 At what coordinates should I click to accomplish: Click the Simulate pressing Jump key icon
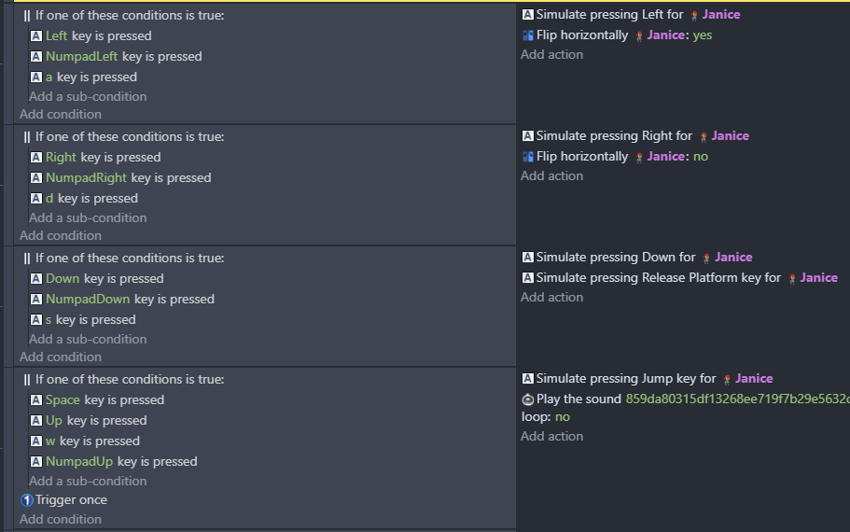(528, 379)
